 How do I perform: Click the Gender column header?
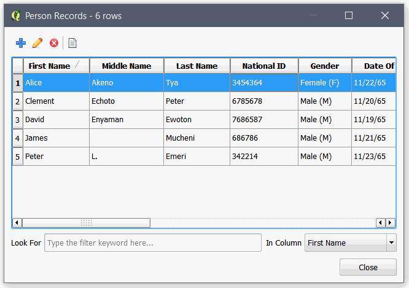(325, 66)
